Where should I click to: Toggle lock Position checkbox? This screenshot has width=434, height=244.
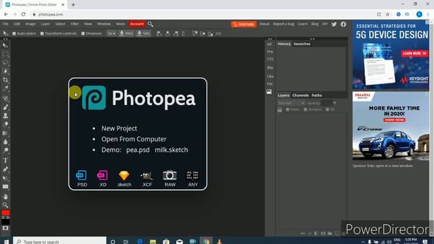[x=305, y=110]
